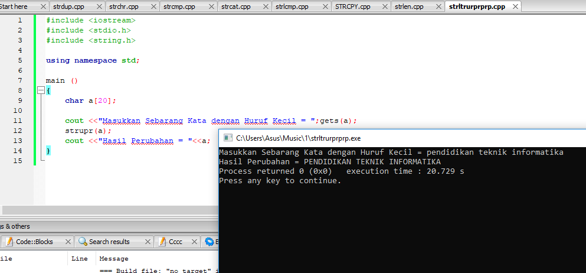Click the console window's title bar icon
Viewport: 586px width, 273px height.
pos(228,138)
